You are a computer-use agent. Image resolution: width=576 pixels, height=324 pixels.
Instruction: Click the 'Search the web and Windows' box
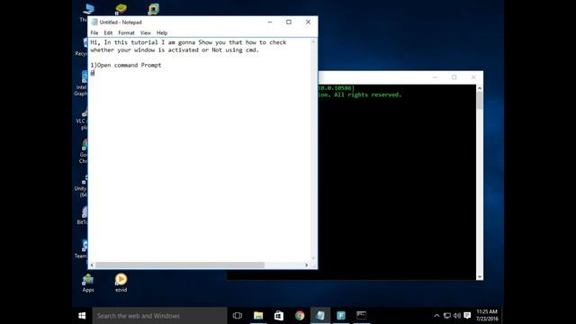pos(159,316)
